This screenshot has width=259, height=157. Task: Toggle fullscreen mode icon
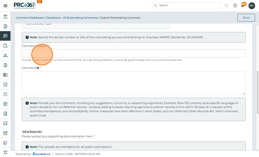(226, 6)
